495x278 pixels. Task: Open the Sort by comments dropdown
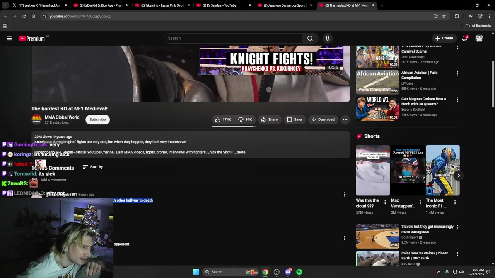tap(93, 167)
